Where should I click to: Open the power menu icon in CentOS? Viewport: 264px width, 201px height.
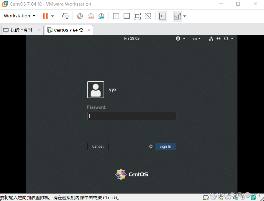coord(226,39)
